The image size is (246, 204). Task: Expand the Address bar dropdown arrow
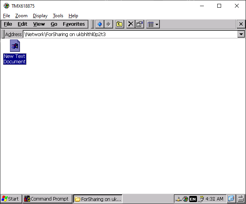[241, 34]
